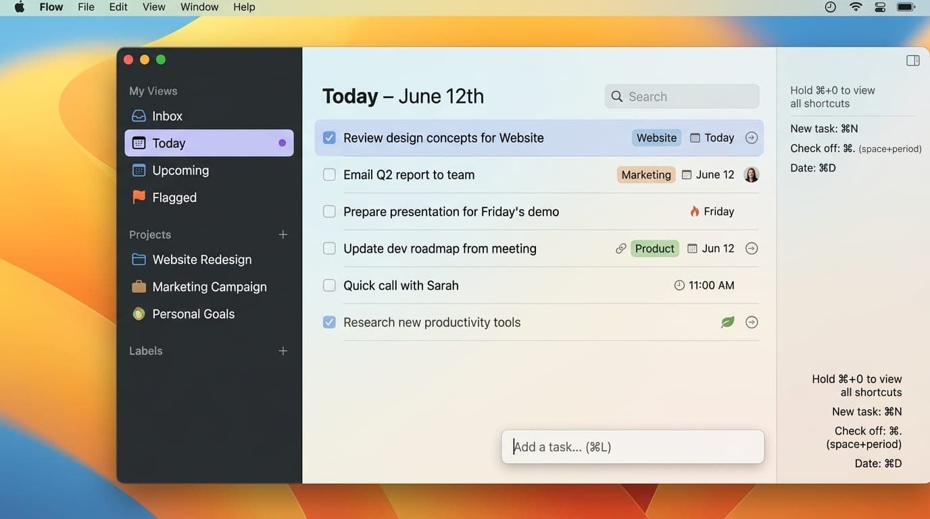This screenshot has height=519, width=930.
Task: Click the plus icon next to Projects
Action: (283, 234)
